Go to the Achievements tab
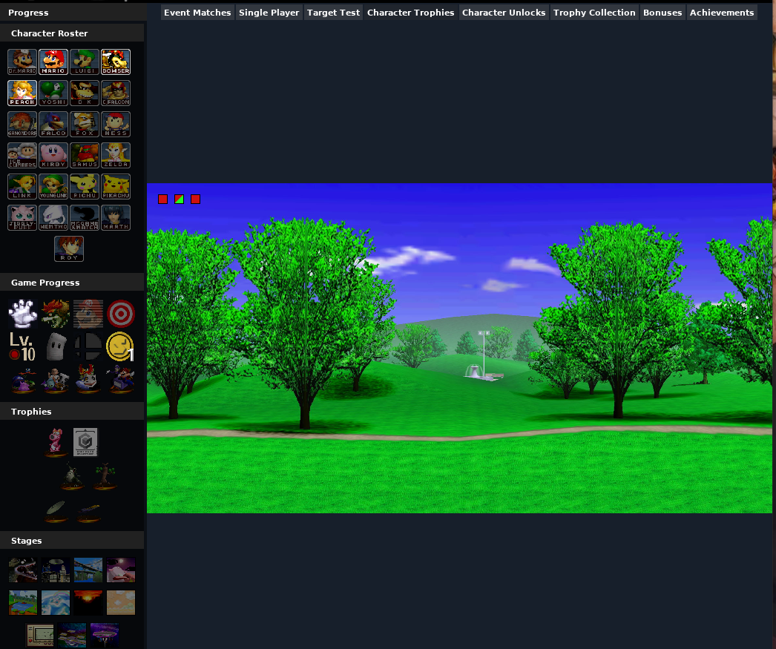Screen dimensions: 776x649 [722, 13]
